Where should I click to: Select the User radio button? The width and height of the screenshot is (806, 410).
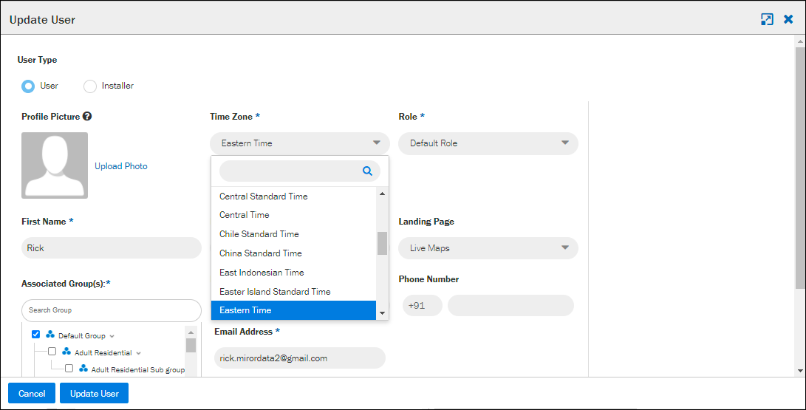(28, 86)
